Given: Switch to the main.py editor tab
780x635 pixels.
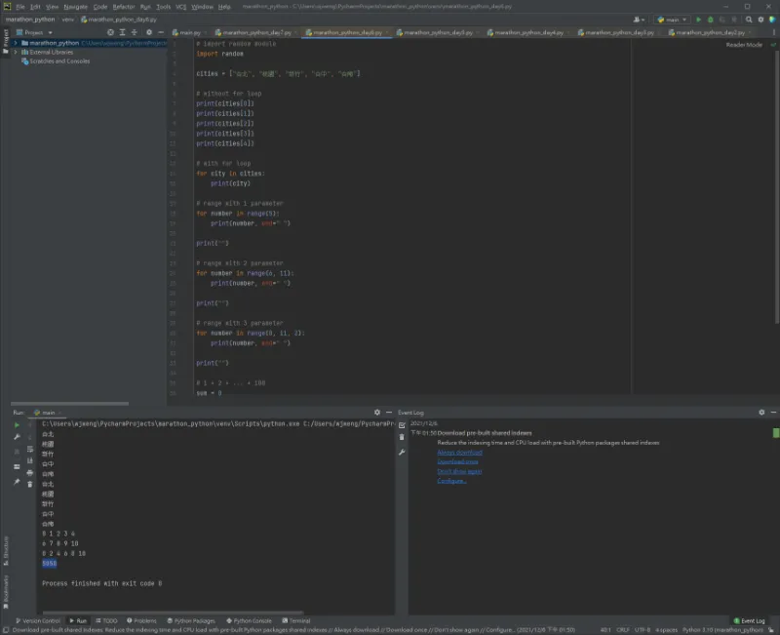Looking at the screenshot, I should (189, 32).
